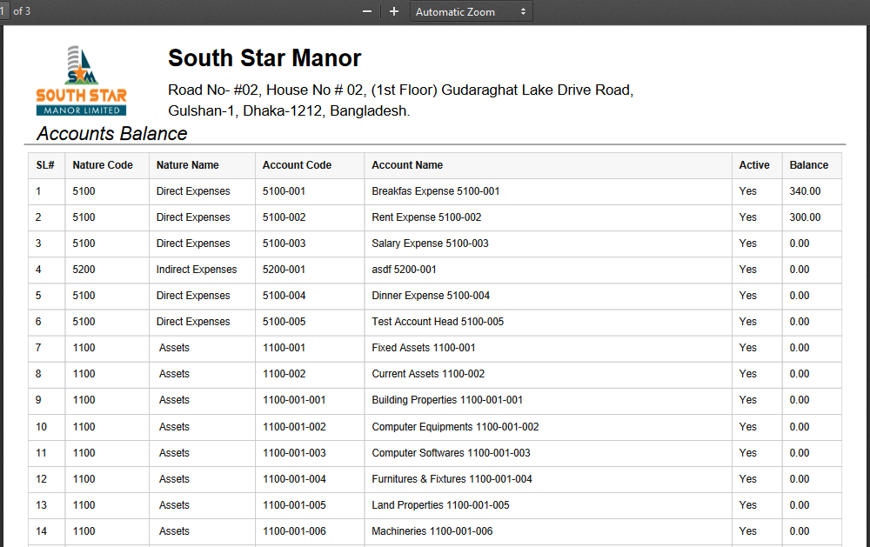Click the page number input field
Screen dimensions: 870x547
[x=7, y=11]
